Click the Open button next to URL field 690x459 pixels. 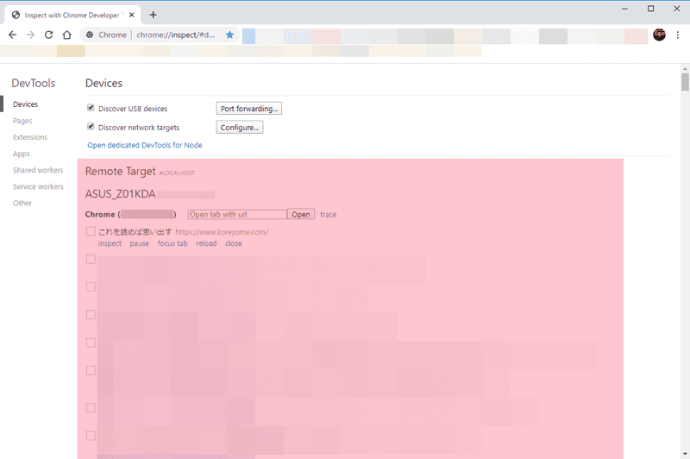click(x=301, y=214)
